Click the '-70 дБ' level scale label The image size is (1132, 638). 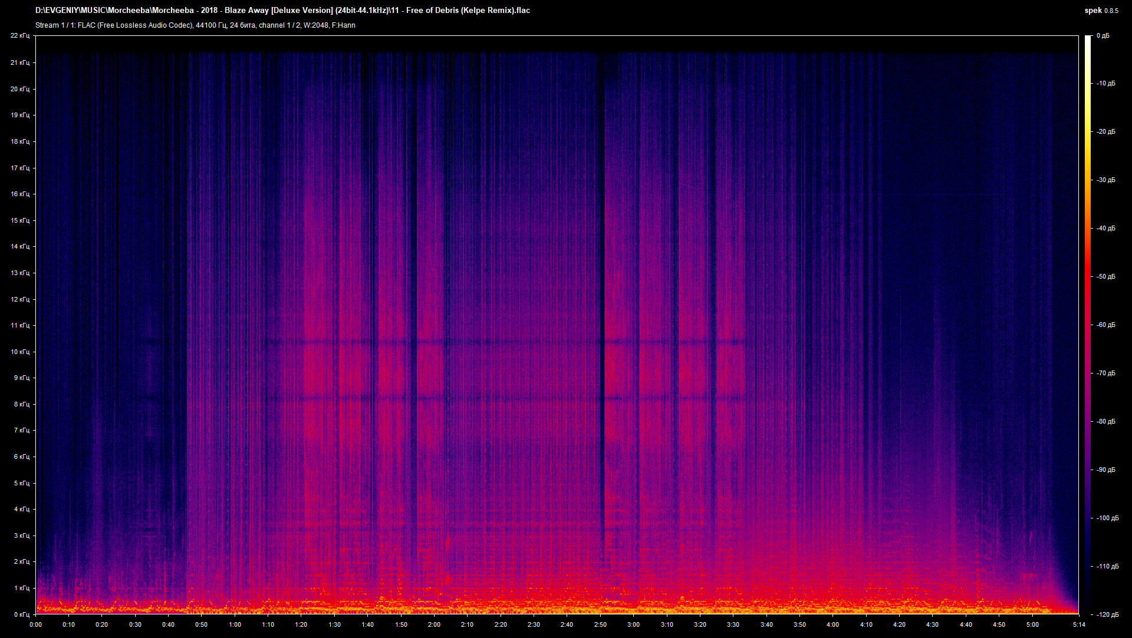(x=1106, y=373)
